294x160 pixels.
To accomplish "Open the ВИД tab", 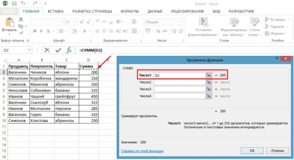I will pyautogui.click(x=216, y=11).
